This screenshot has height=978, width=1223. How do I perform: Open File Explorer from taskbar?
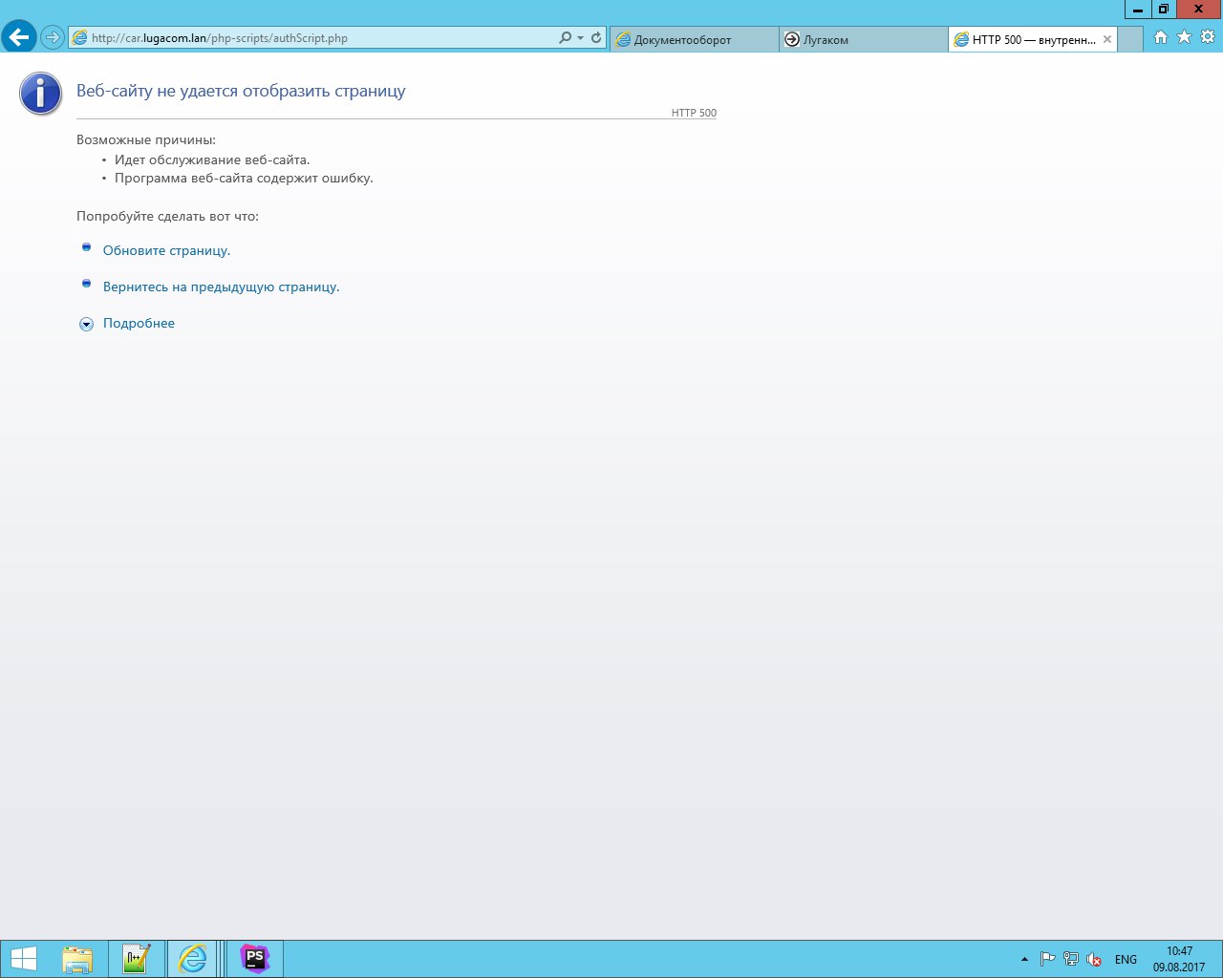point(77,959)
